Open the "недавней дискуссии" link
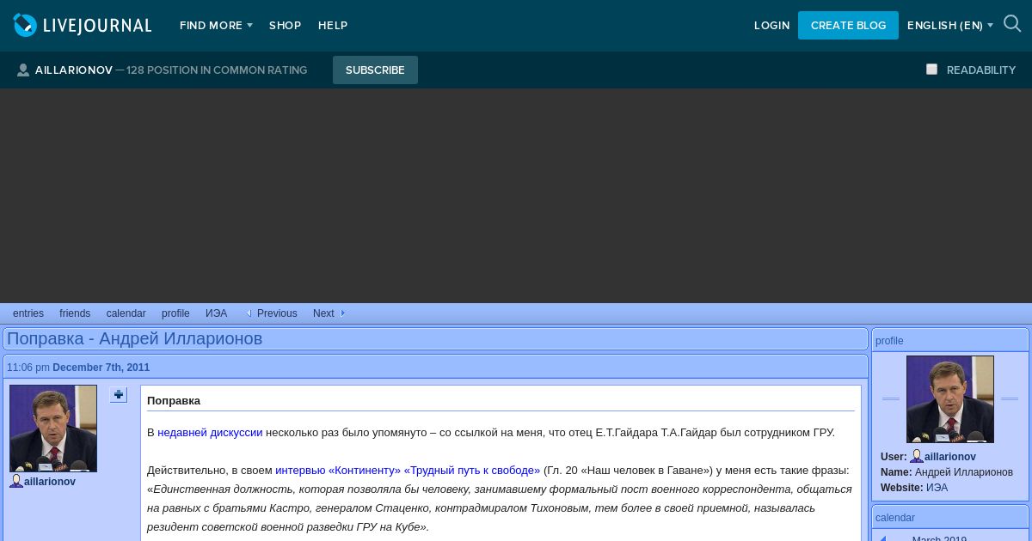This screenshot has height=541, width=1032. 210,432
